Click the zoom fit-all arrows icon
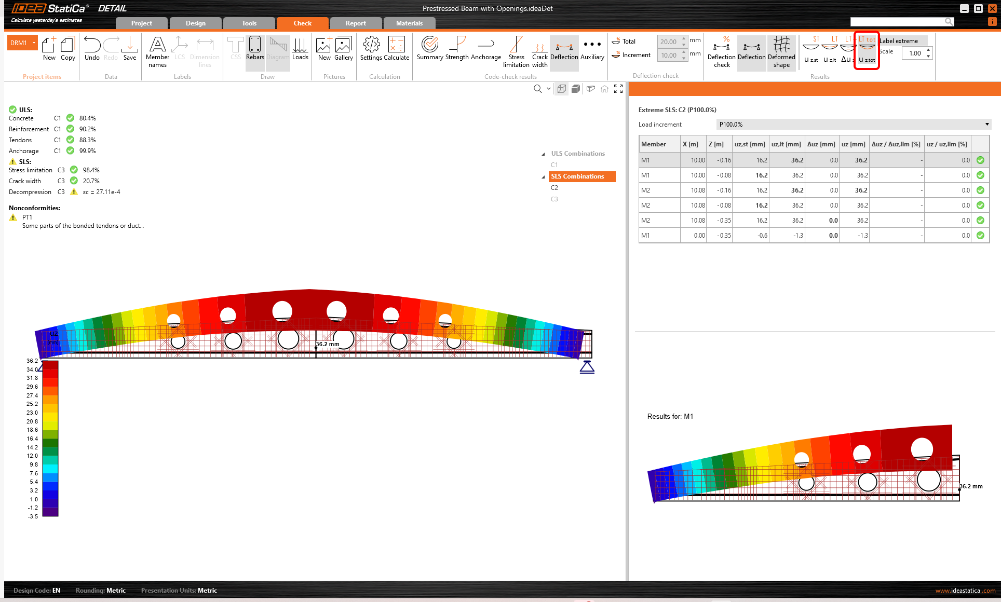The image size is (1001, 602). (618, 89)
